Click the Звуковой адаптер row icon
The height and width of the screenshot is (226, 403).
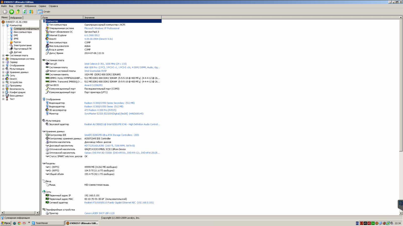click(x=47, y=124)
